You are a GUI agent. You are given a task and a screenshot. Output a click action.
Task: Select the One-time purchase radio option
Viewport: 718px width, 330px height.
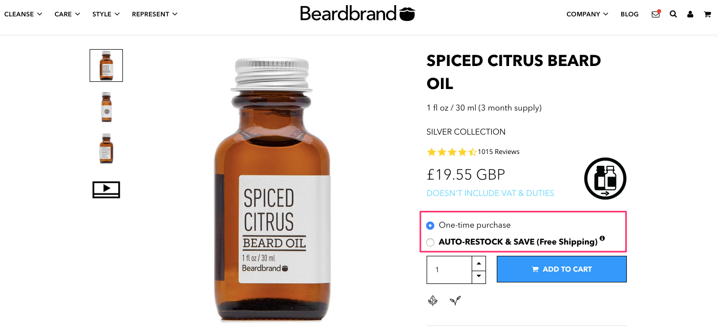click(430, 225)
